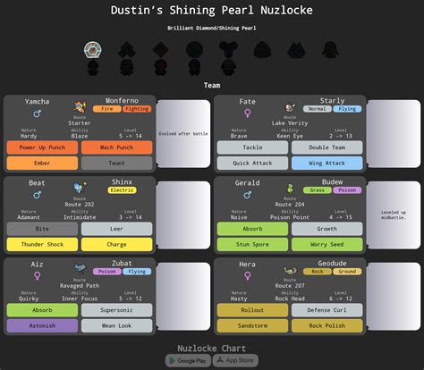Click the Budew sprite icon

tap(290, 189)
